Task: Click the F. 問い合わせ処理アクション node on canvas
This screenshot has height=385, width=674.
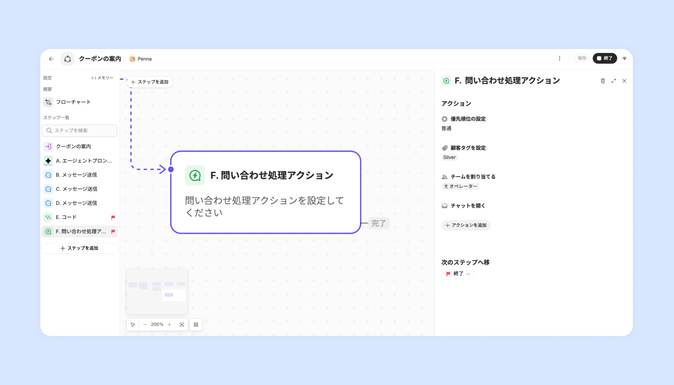Action: 266,192
